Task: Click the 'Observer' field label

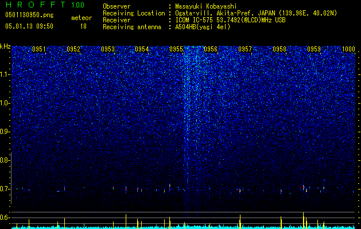Action: [117, 6]
